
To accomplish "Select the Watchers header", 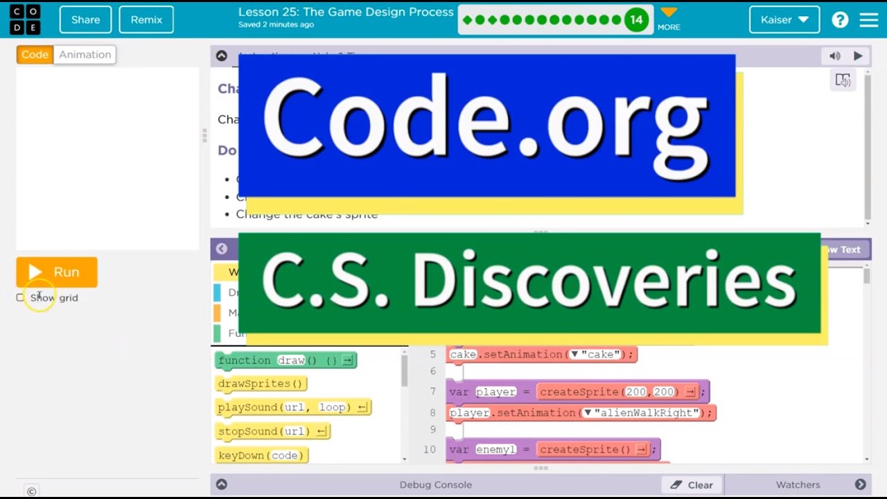I will [x=798, y=484].
